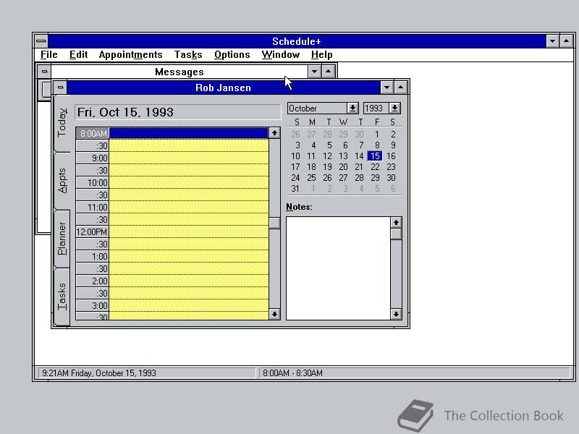Click the Notes scrollbar thumb
This screenshot has height=434, width=579.
click(x=396, y=234)
